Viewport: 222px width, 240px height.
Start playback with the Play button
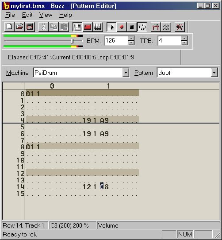click(x=111, y=27)
